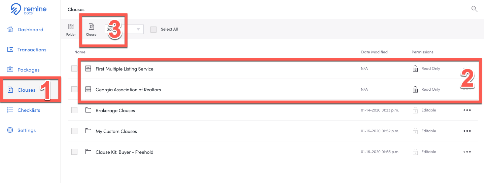Click Editable label for Brokerage Clauses
Viewport: 484px width, 183px height.
pyautogui.click(x=429, y=110)
